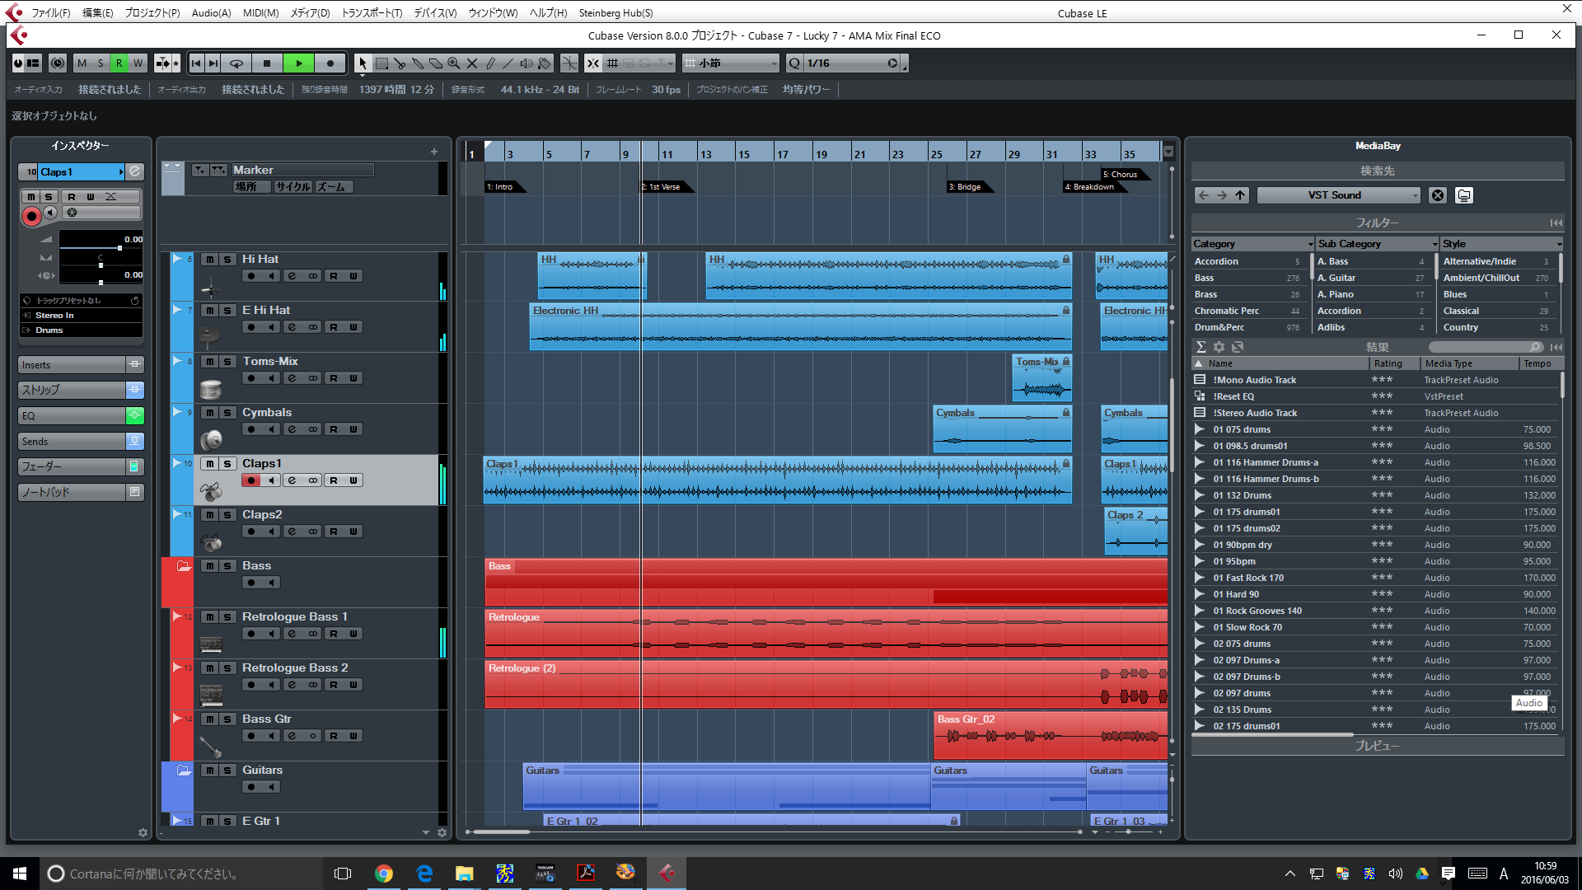Open the constrain delay compensation icon
This screenshot has width=1582, height=890.
click(58, 63)
